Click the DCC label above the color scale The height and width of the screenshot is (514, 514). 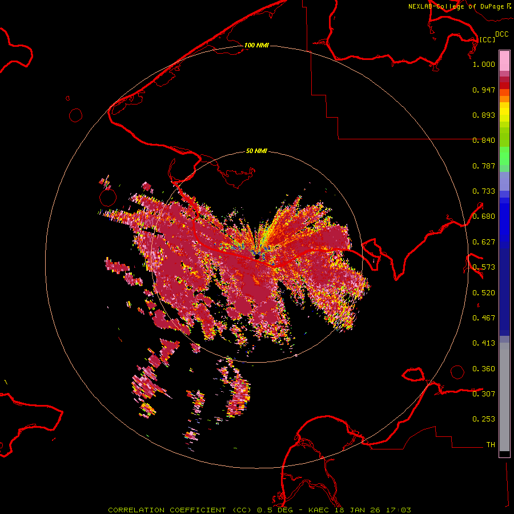point(501,34)
